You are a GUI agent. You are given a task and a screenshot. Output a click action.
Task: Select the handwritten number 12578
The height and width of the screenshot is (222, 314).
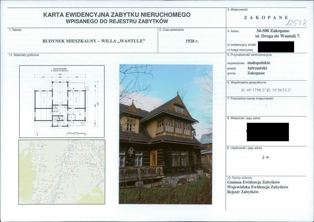[297, 23]
